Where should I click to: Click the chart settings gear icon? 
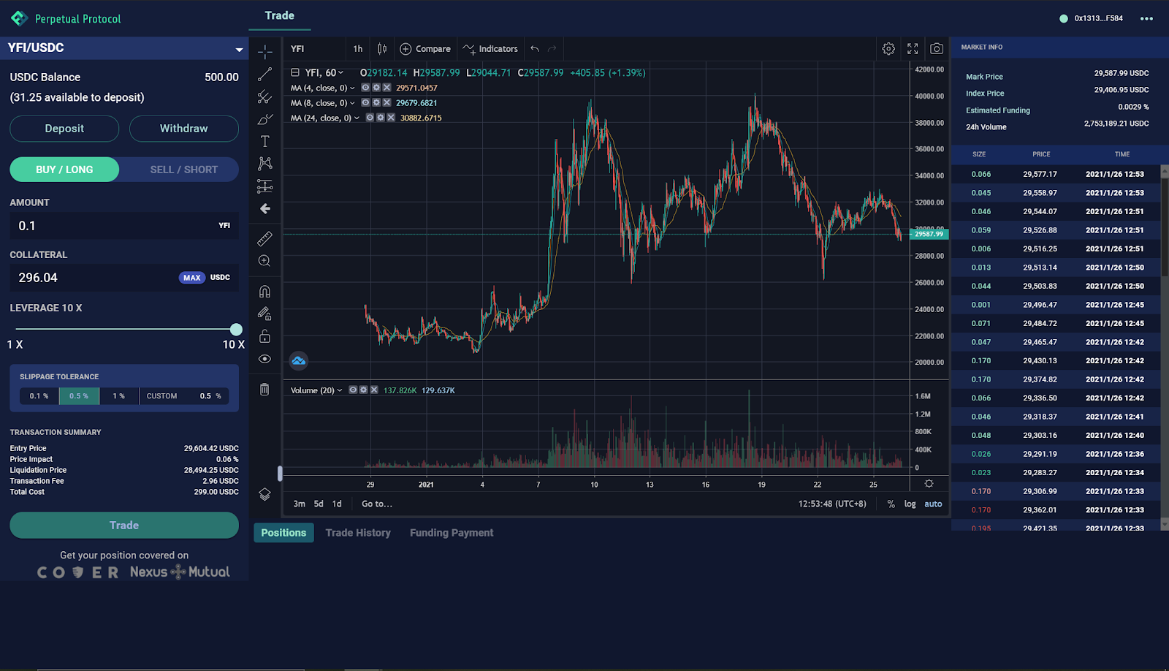(x=888, y=49)
